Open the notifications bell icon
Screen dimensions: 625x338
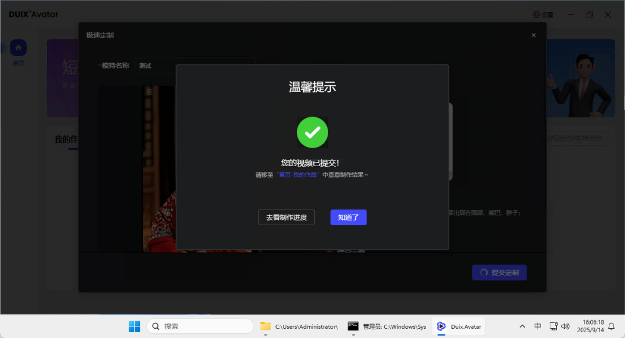(x=612, y=326)
